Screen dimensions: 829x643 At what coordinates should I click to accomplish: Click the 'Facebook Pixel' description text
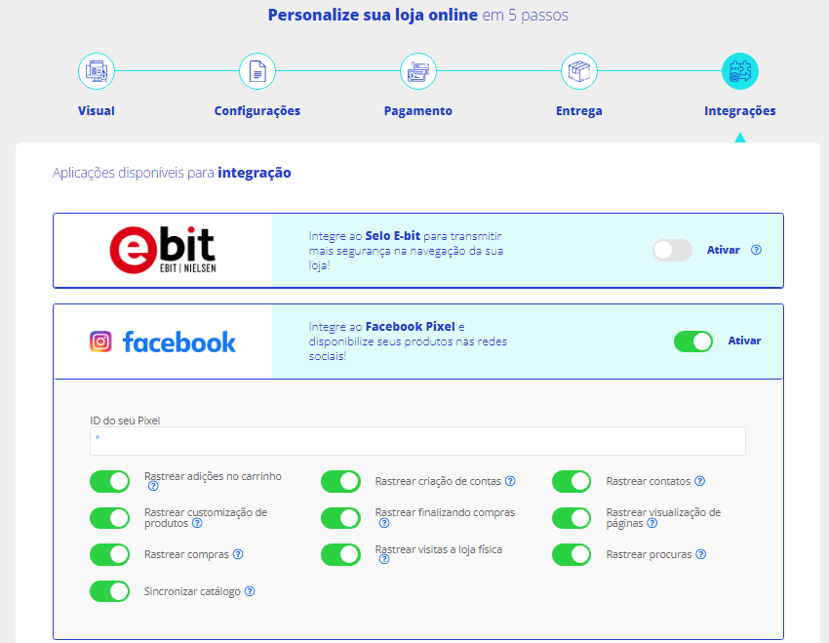[x=411, y=326]
